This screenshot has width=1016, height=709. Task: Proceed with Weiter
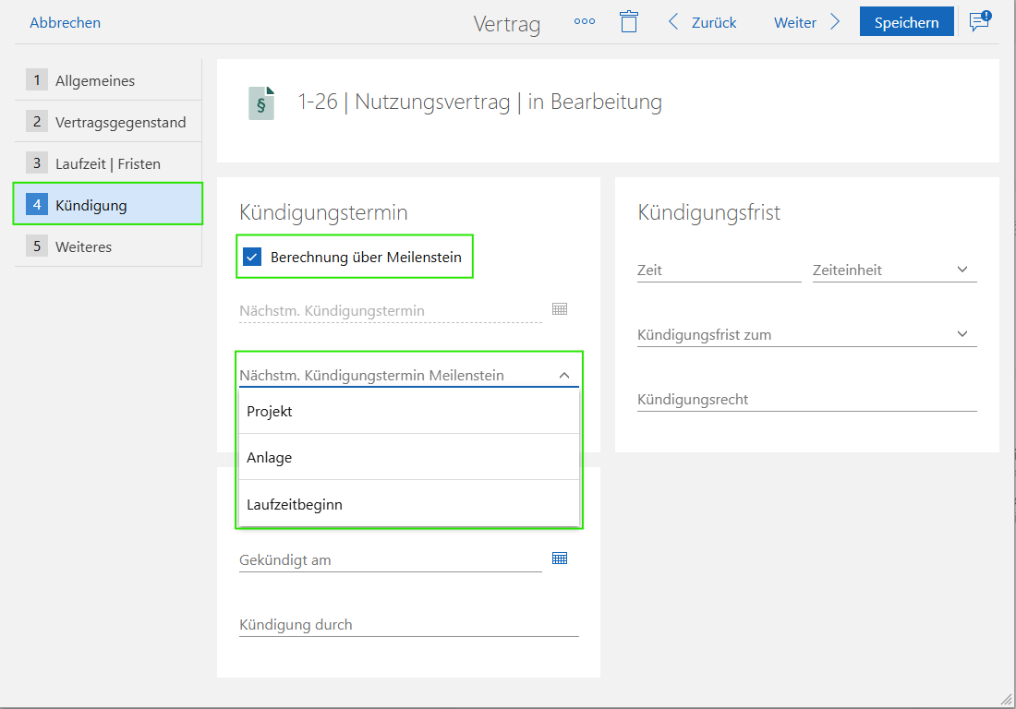[x=806, y=23]
